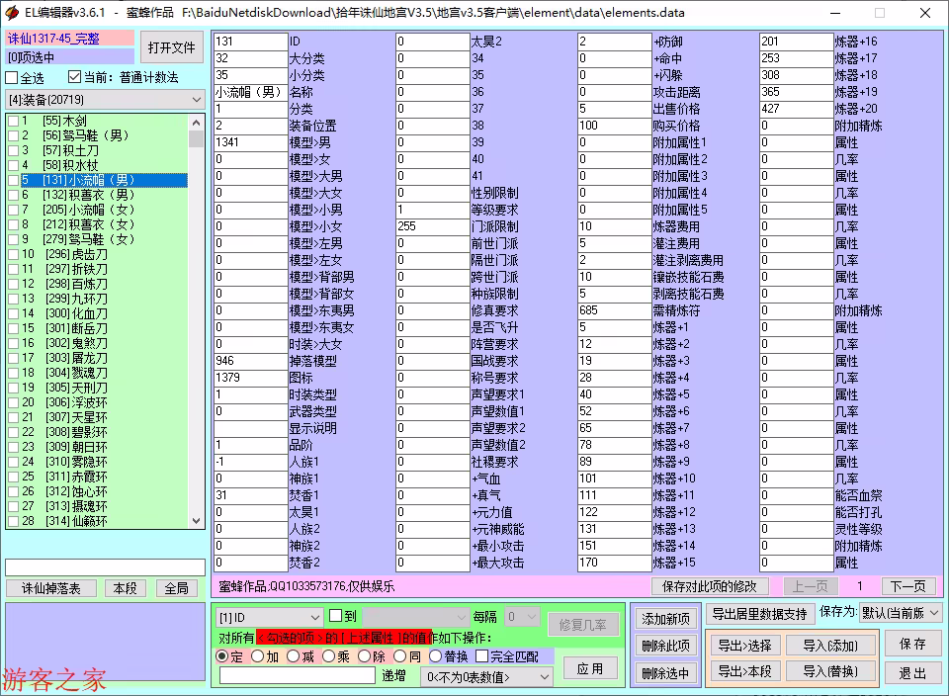This screenshot has width=949, height=696.
Task: Open the 0<不为0表数值> dropdown
Action: (486, 677)
